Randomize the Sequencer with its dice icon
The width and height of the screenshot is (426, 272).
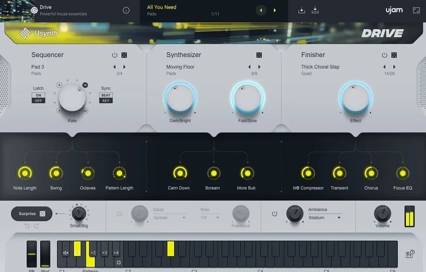[x=124, y=55]
